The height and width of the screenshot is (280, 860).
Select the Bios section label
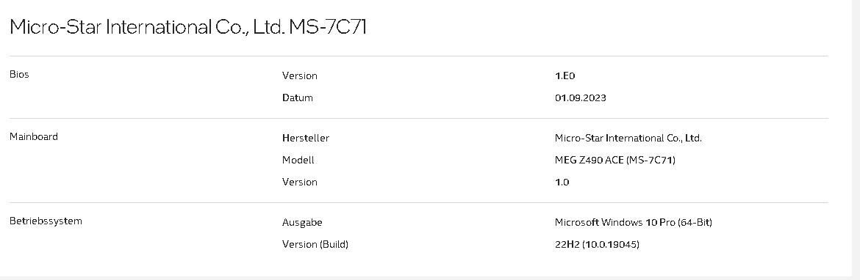click(x=19, y=74)
